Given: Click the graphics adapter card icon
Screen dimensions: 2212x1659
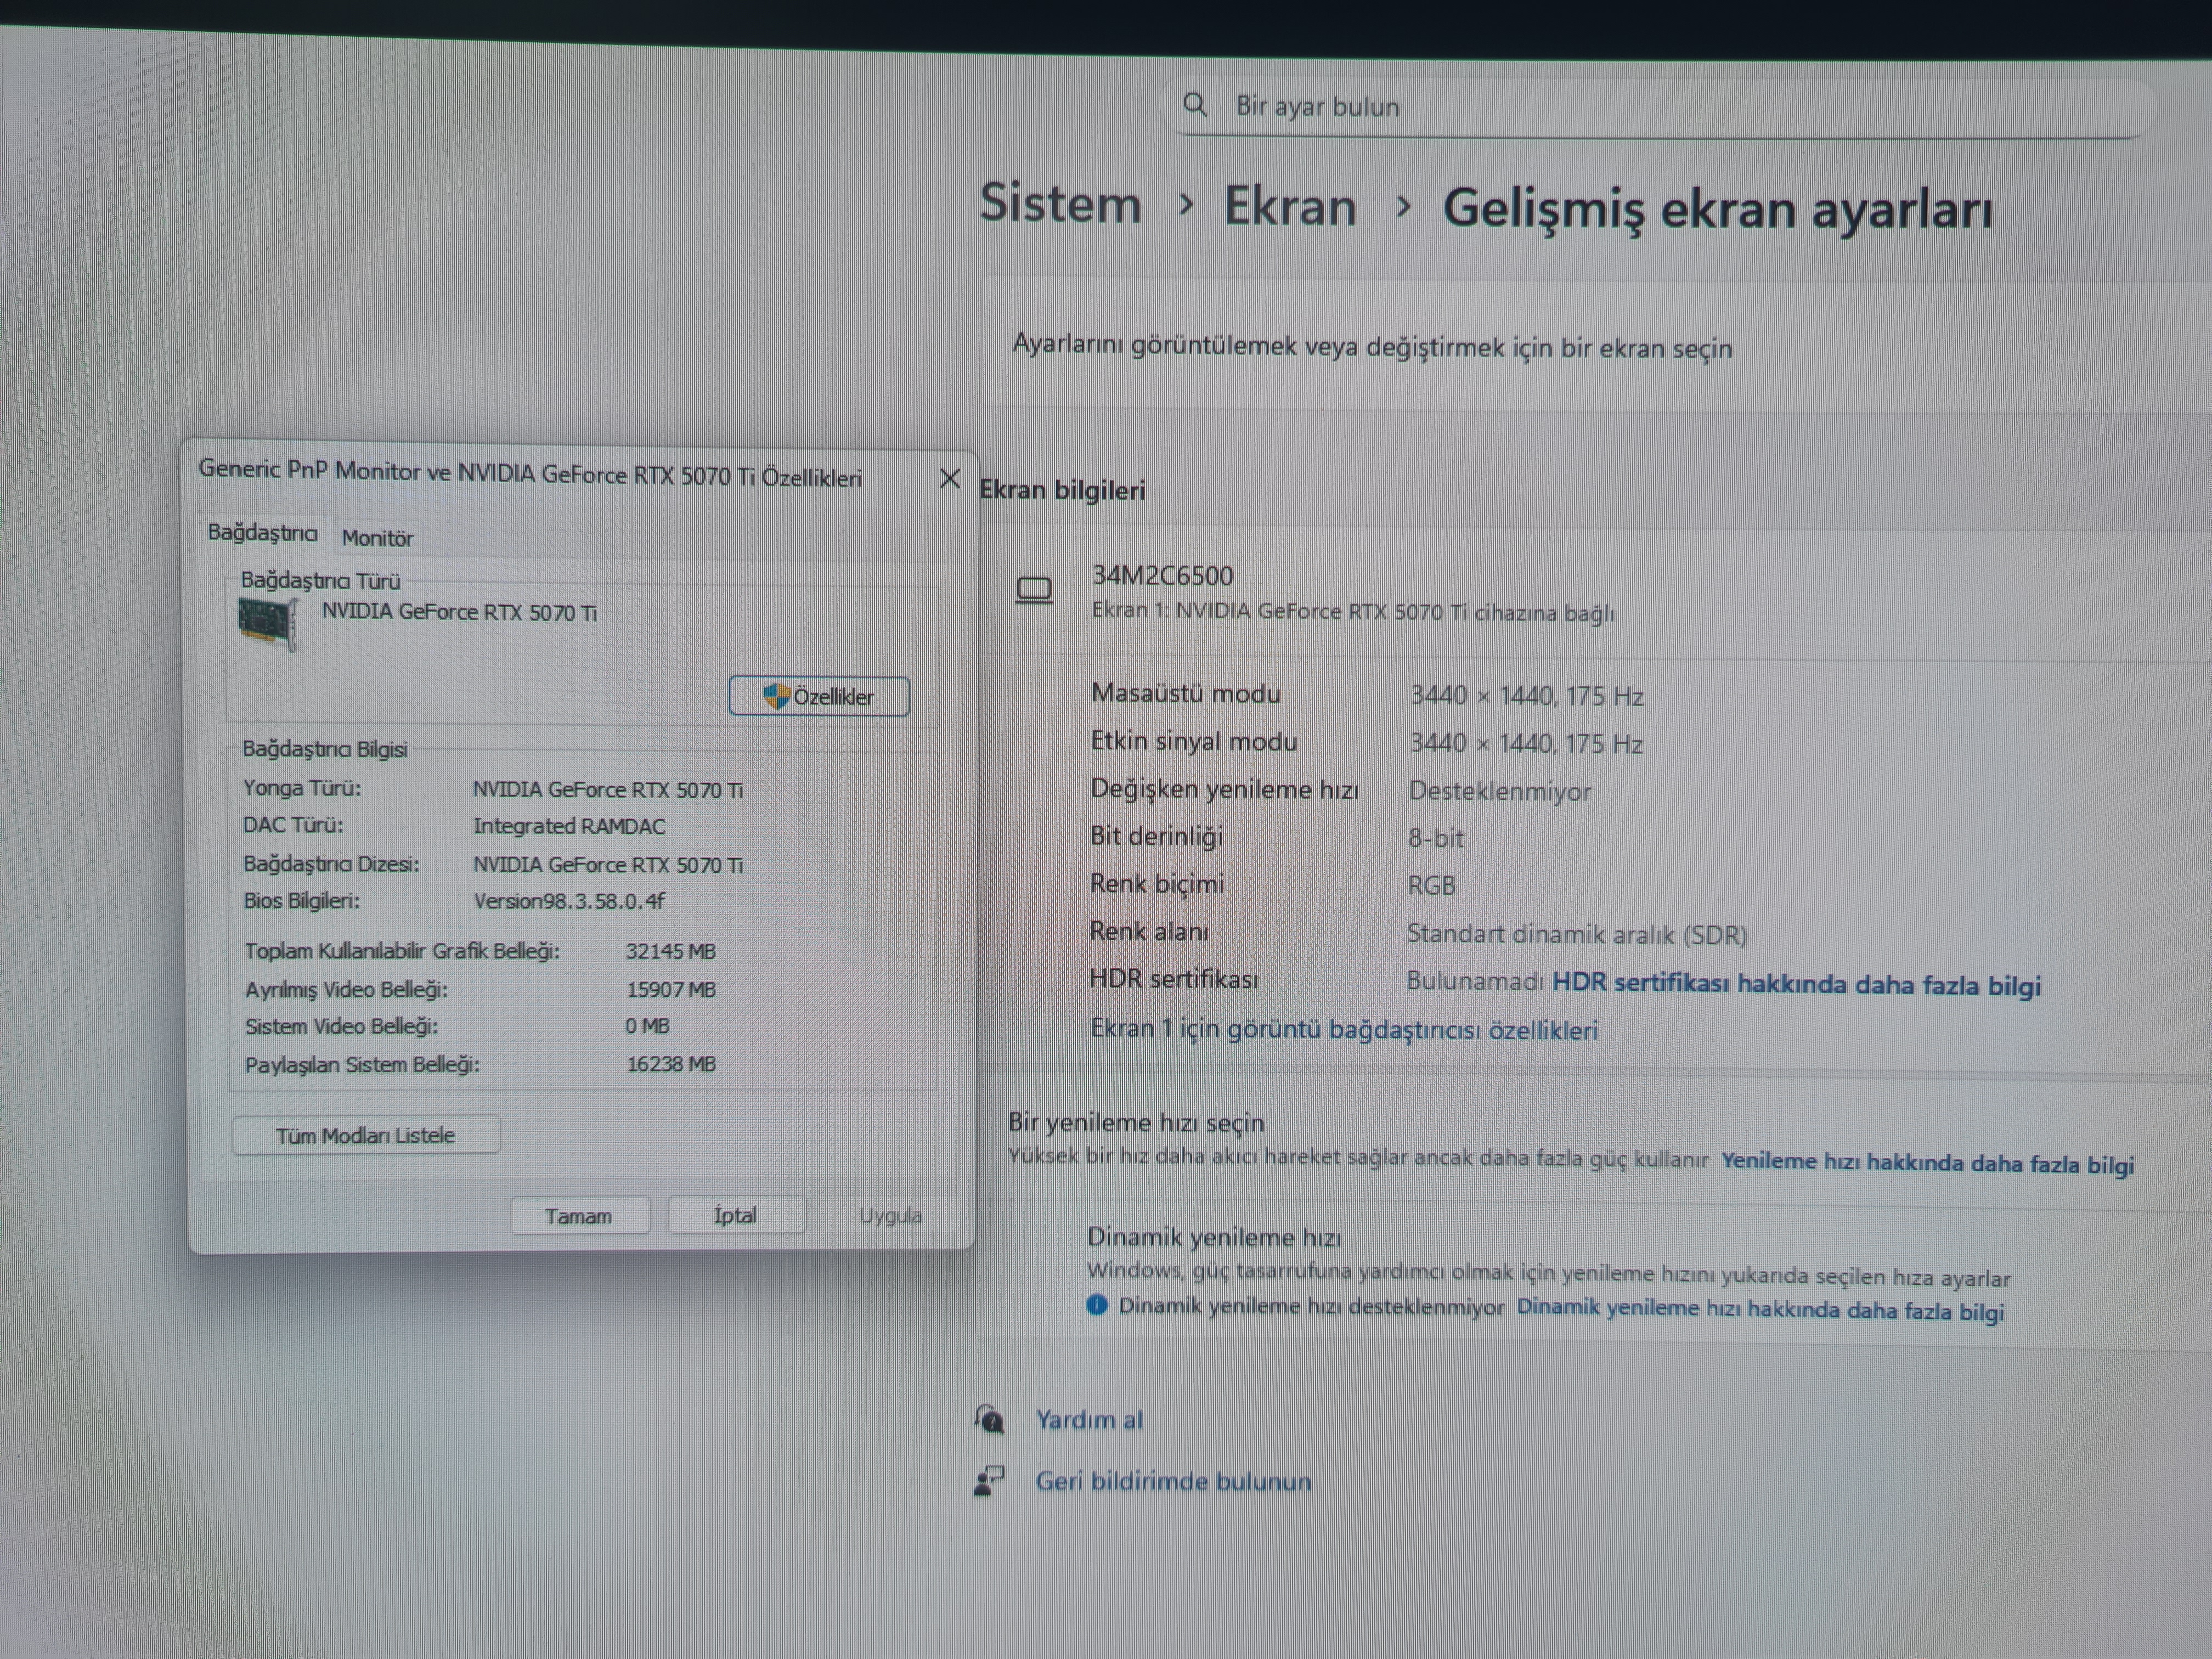Looking at the screenshot, I should pos(267,622).
